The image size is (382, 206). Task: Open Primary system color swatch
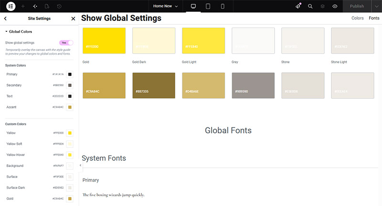coord(70,74)
